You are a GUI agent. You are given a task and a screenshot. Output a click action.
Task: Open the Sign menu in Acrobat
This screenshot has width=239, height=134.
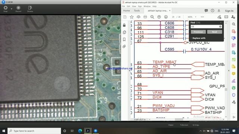(140, 6)
